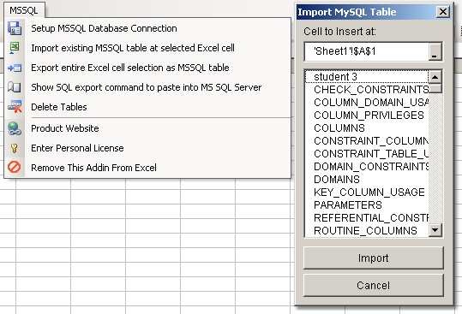
Task: Click the export selection arrow icon
Action: pyautogui.click(x=15, y=68)
